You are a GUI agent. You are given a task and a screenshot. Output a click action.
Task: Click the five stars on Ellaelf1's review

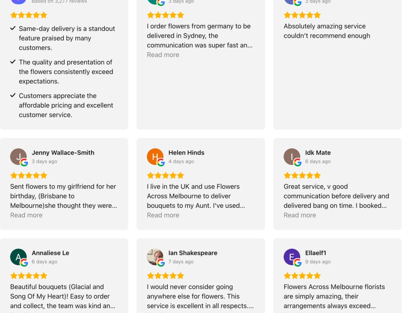point(302,275)
